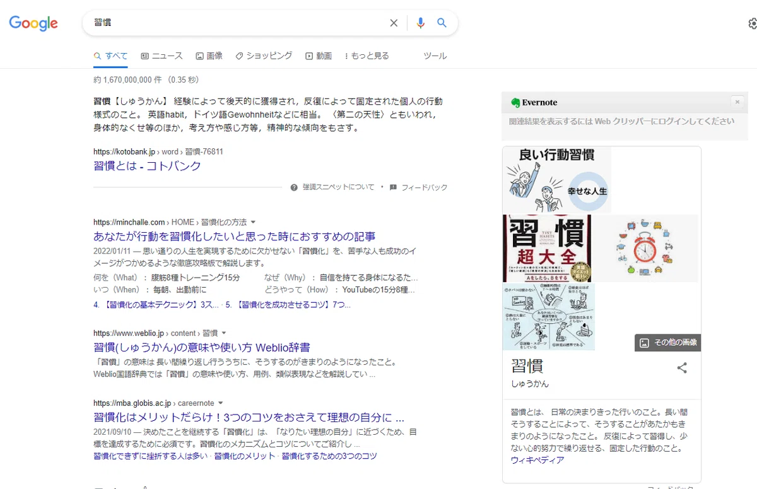Switch to the ニュース tab
Image resolution: width=757 pixels, height=489 pixels.
162,56
